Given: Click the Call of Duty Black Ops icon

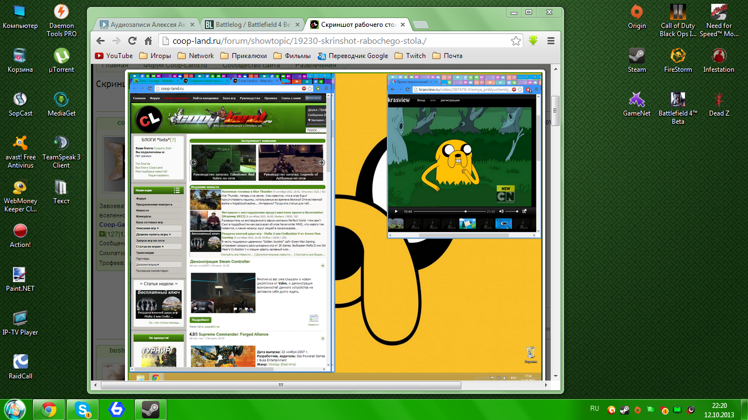Looking at the screenshot, I should tap(678, 21).
